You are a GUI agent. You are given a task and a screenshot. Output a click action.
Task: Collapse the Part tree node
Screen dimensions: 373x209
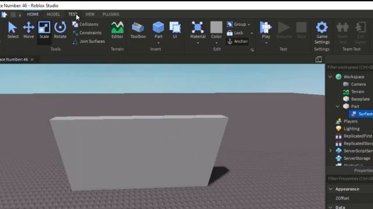(337, 106)
